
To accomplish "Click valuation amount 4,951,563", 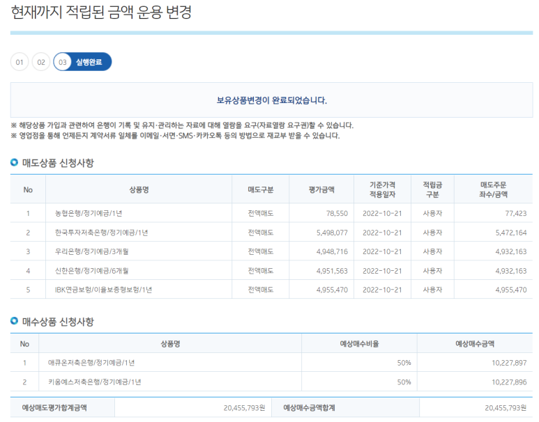I will pos(332,271).
